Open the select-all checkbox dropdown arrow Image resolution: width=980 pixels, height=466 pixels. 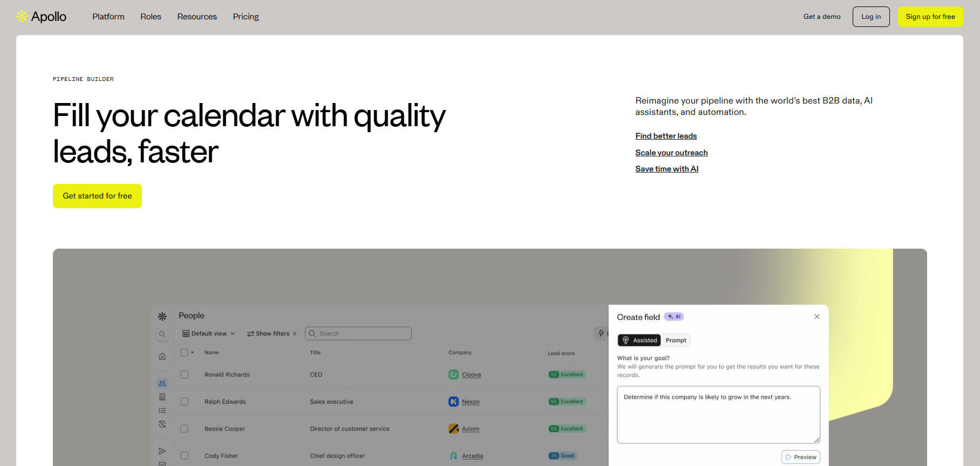[x=193, y=353]
